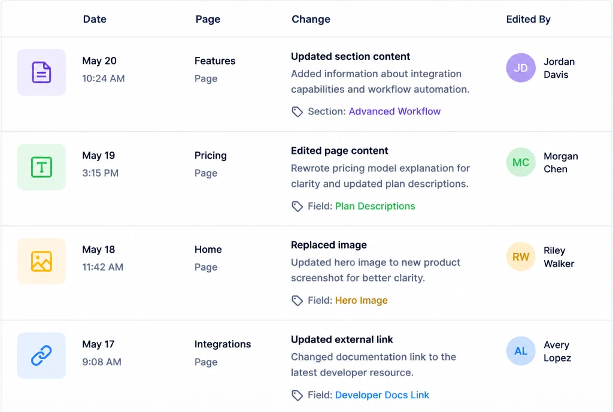
Task: Select the May 20 date cell
Action: point(99,61)
